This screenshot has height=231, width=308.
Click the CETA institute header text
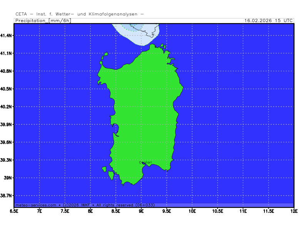(80, 14)
